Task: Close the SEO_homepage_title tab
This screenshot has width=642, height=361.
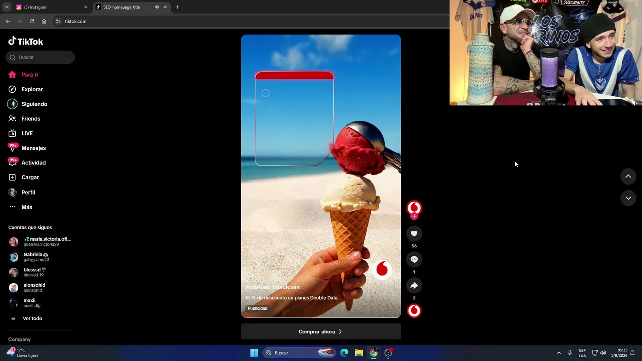Action: (x=165, y=7)
